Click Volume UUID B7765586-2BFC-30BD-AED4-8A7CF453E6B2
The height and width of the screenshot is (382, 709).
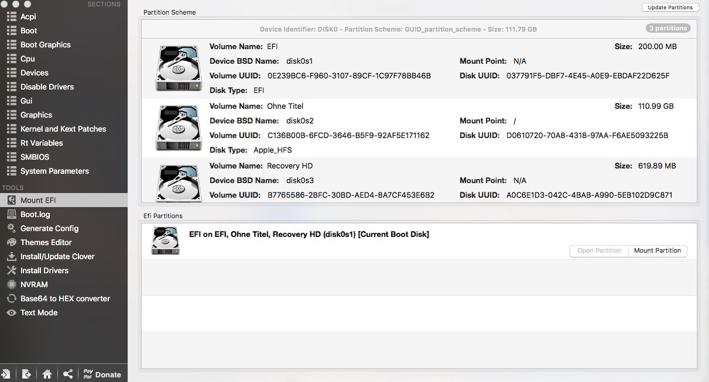point(351,195)
